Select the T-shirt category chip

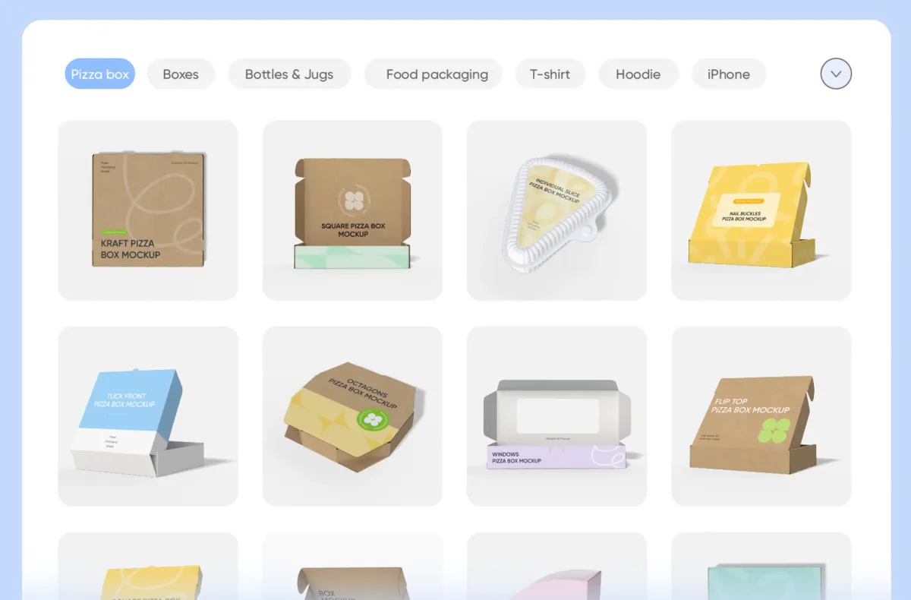click(x=550, y=74)
